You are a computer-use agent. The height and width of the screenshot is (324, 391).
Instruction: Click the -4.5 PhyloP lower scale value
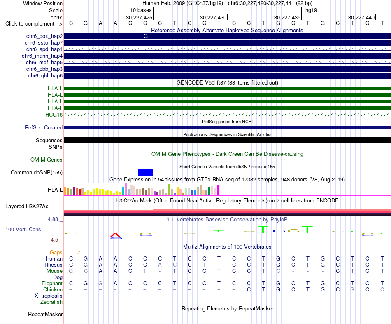pyautogui.click(x=54, y=240)
